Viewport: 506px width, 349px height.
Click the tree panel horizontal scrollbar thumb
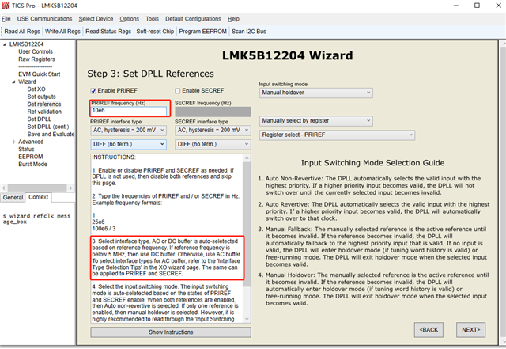pyautogui.click(x=37, y=188)
